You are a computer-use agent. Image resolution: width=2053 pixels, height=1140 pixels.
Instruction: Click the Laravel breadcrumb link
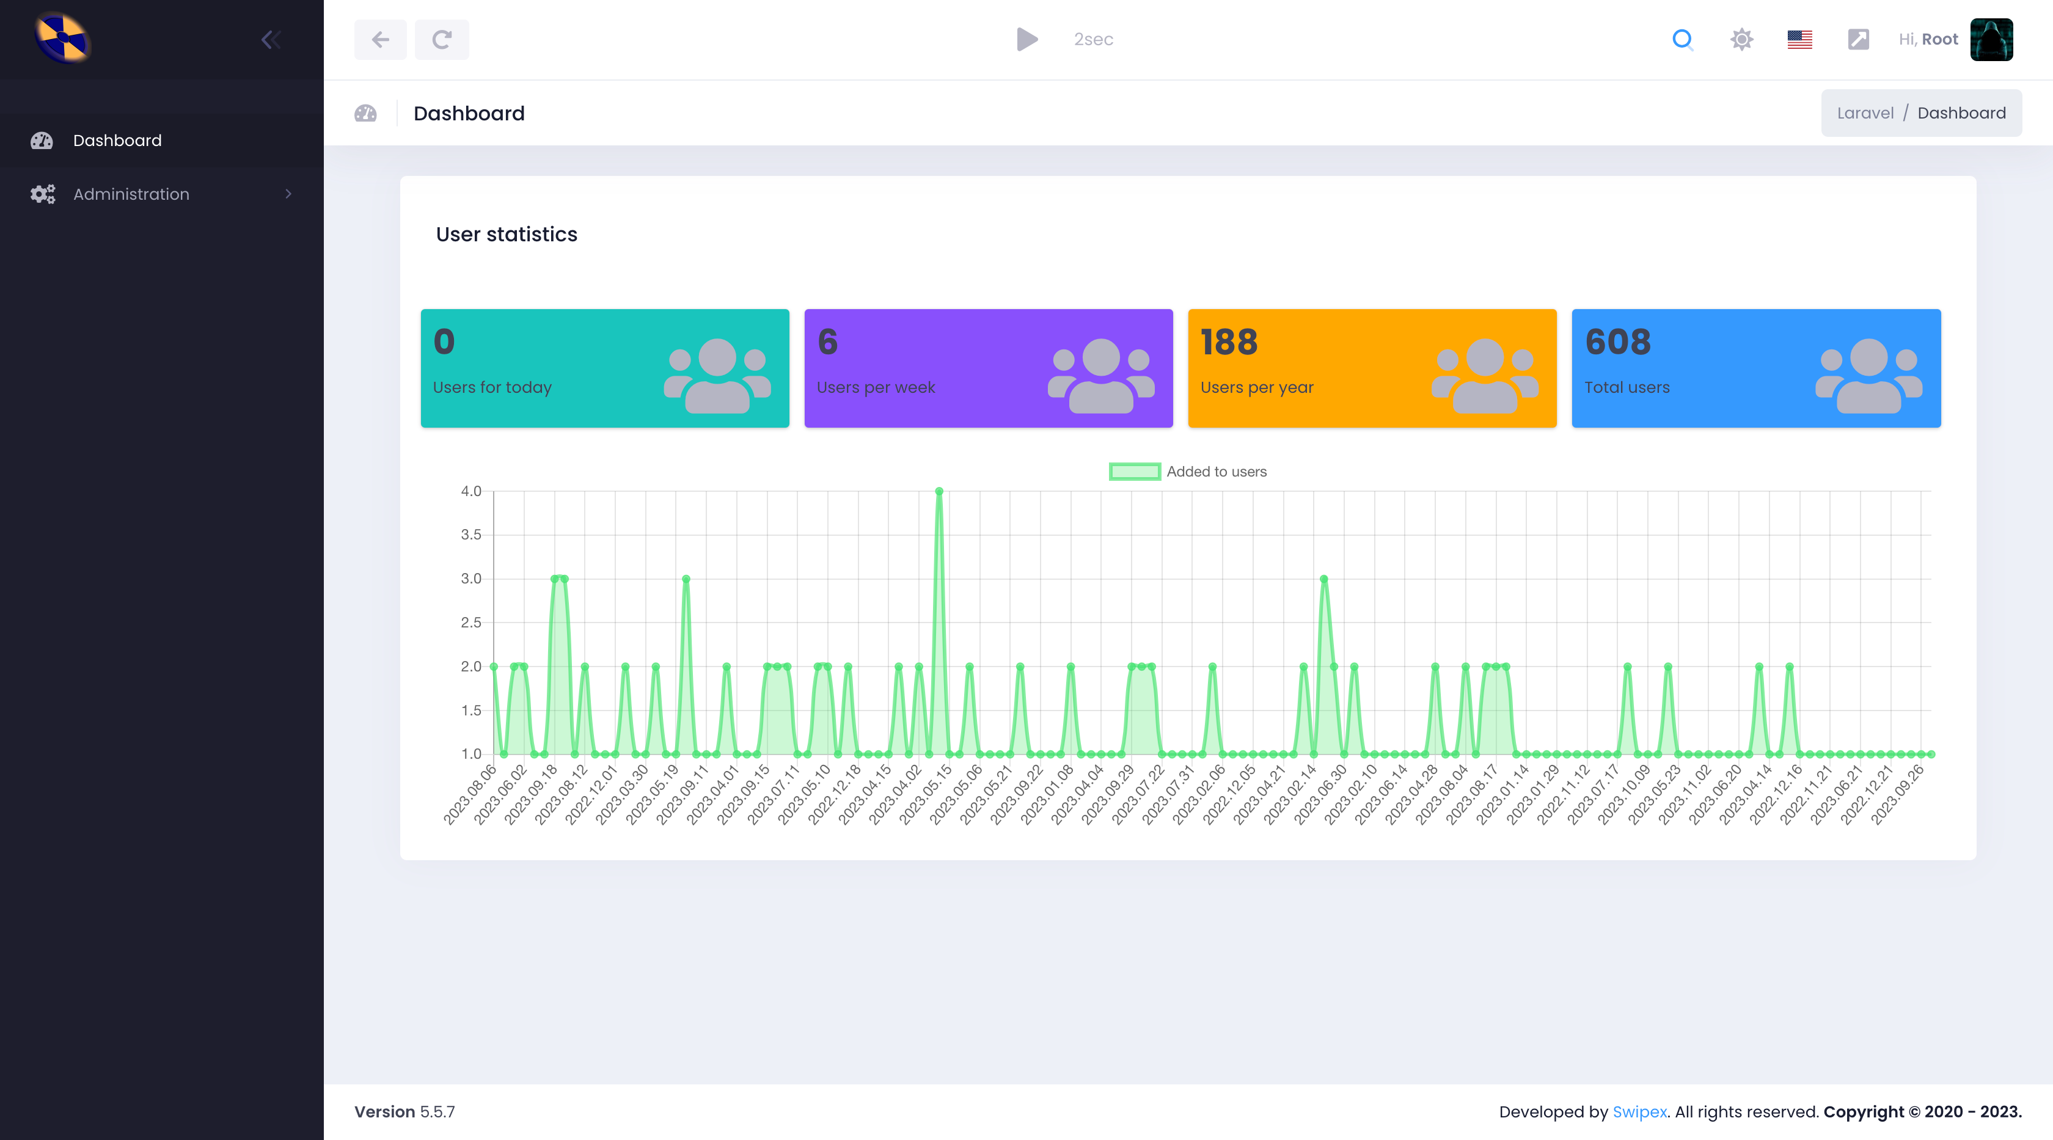coord(1865,113)
